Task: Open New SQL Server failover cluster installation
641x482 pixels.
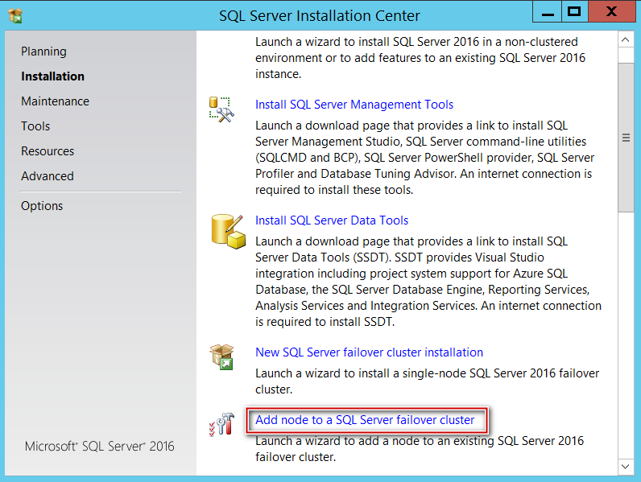Action: (369, 352)
